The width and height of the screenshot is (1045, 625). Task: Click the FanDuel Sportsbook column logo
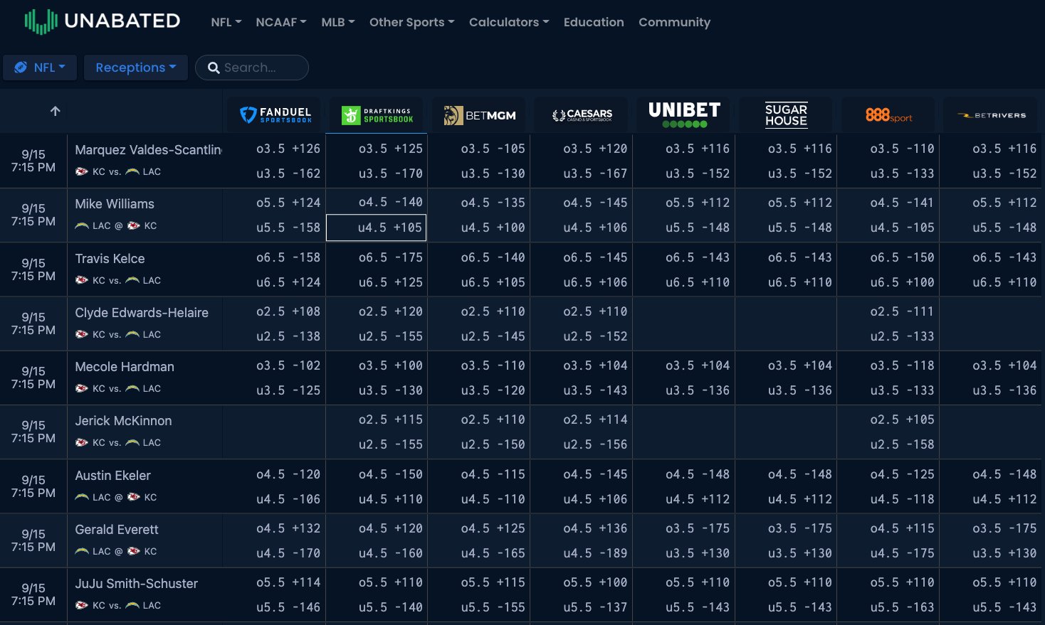point(275,115)
